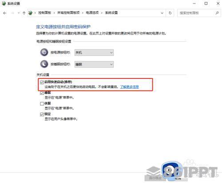Open 按睡眠按钮时 dropdown showing 睡眠
The height and width of the screenshot is (183, 222).
coord(94,64)
